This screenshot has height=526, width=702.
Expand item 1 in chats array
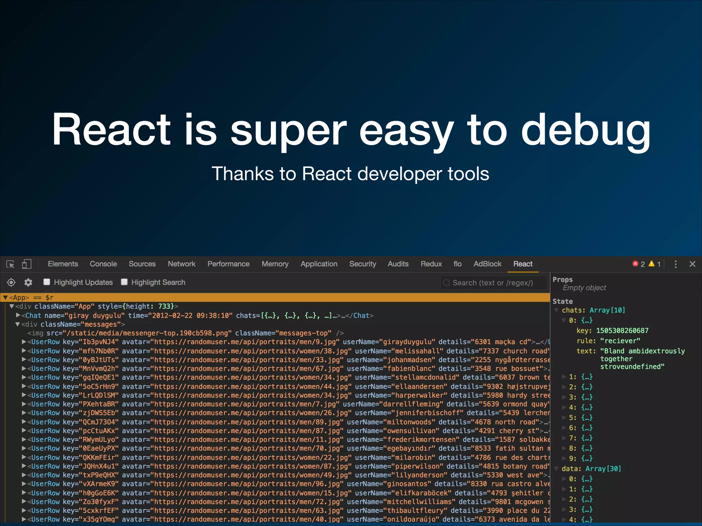click(x=564, y=377)
